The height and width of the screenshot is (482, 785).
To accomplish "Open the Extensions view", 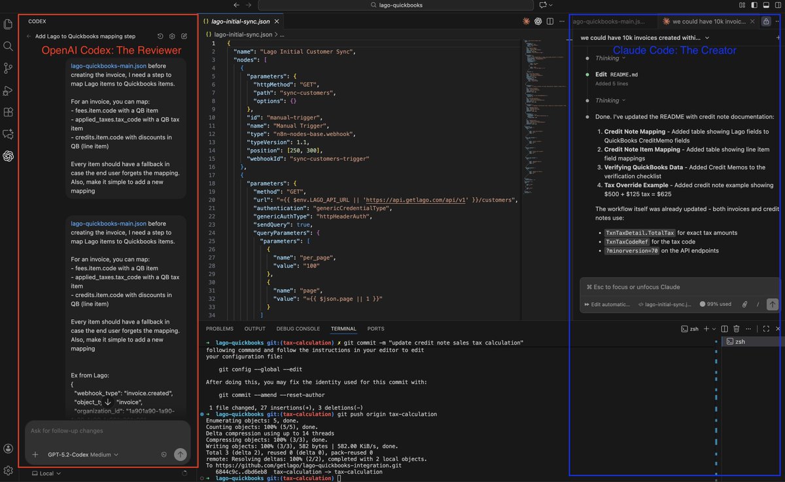I will click(8, 112).
